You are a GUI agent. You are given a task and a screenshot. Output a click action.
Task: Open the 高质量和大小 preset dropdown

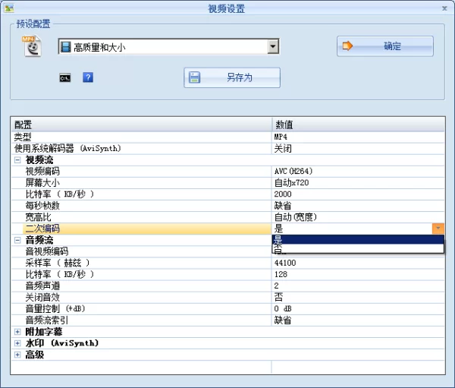(273, 47)
